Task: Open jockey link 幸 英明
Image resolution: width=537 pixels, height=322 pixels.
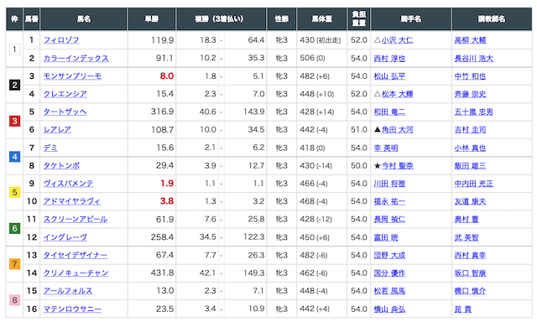Action: (x=386, y=148)
